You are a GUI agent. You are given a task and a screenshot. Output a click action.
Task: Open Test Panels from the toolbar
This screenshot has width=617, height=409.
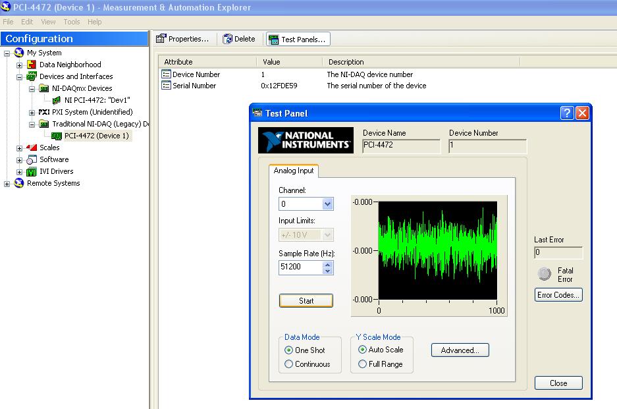tap(298, 39)
